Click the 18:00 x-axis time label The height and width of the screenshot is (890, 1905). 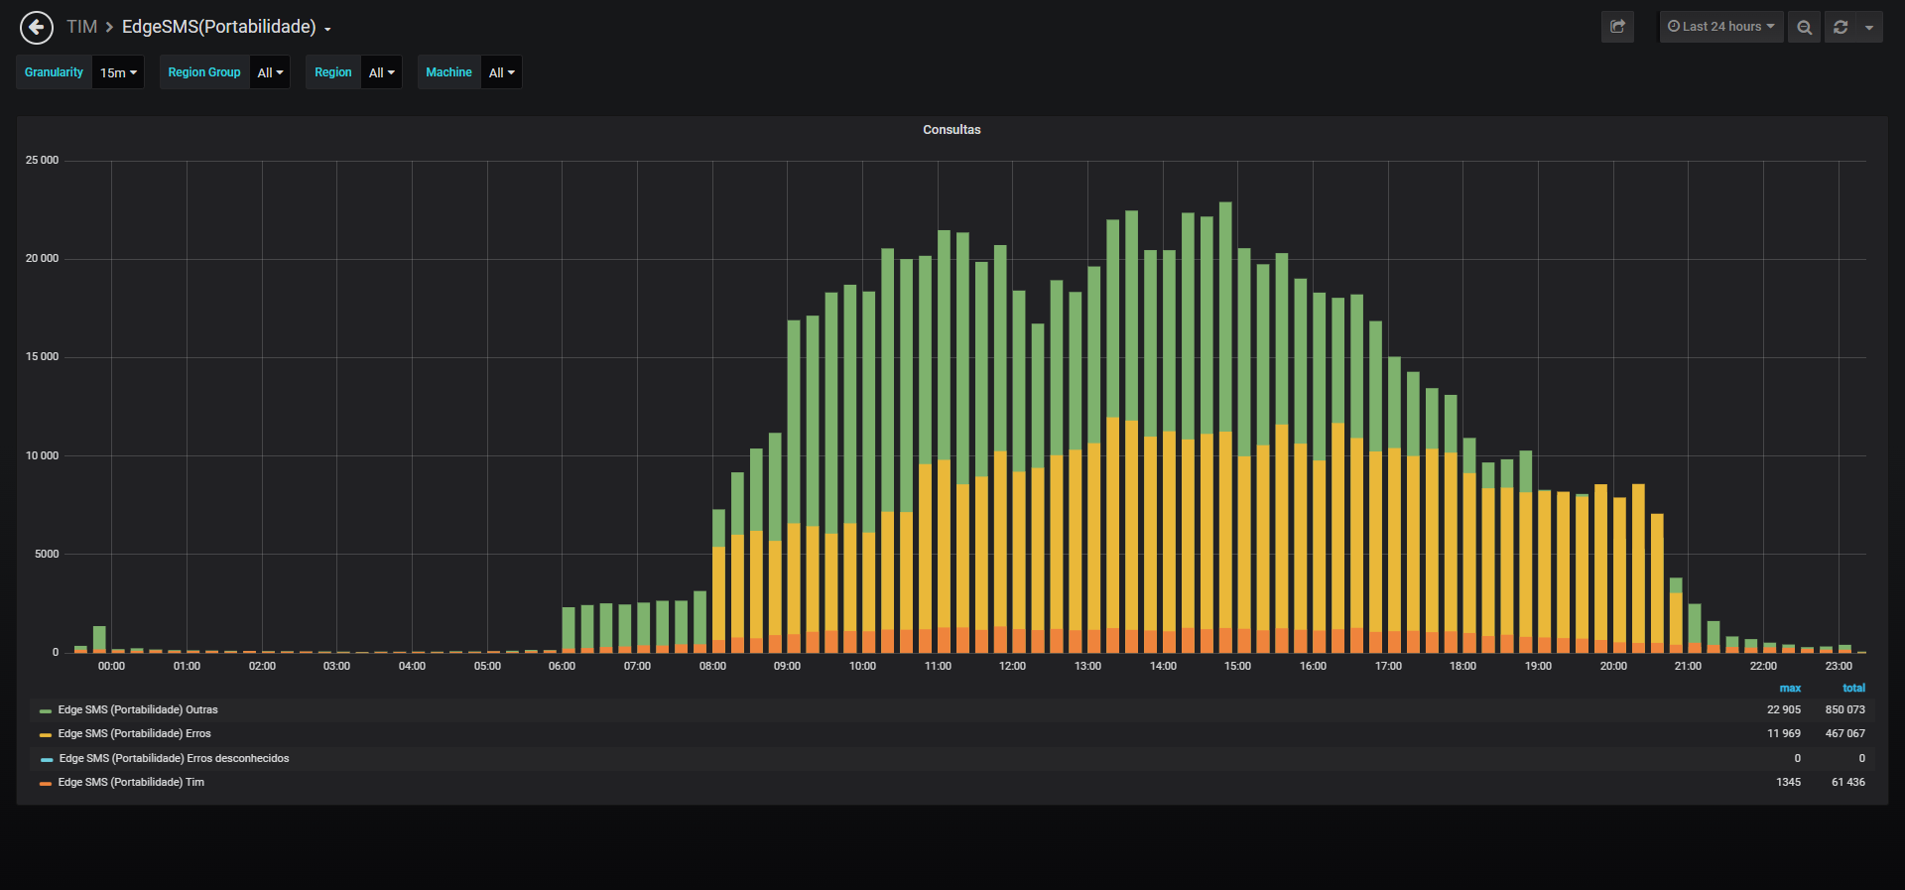1462,667
